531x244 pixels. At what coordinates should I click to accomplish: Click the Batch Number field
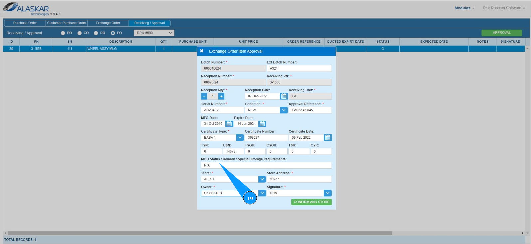pyautogui.click(x=234, y=68)
